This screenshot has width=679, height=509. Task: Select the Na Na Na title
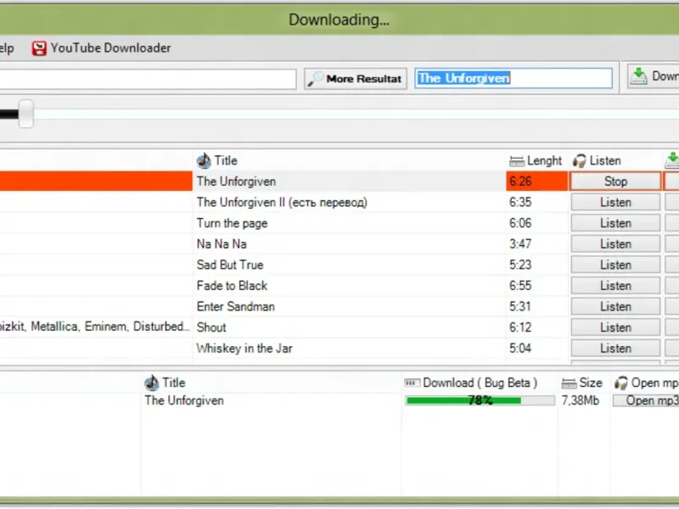click(222, 243)
